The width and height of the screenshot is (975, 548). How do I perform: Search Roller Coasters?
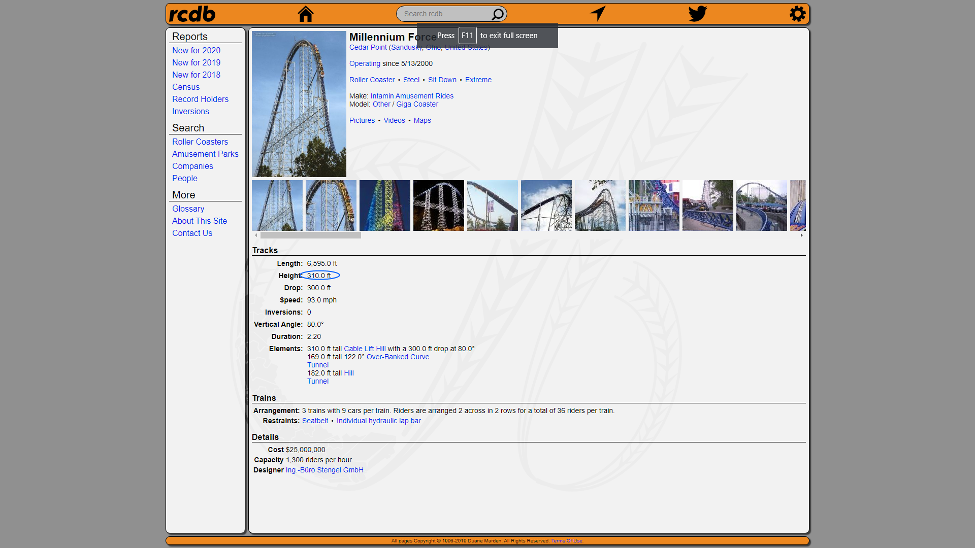pos(200,142)
